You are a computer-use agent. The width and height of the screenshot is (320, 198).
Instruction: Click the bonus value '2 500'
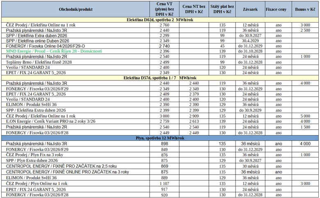pos(305,30)
